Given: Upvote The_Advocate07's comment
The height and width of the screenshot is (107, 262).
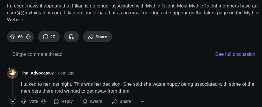Looking at the screenshot, I should coord(23,101).
